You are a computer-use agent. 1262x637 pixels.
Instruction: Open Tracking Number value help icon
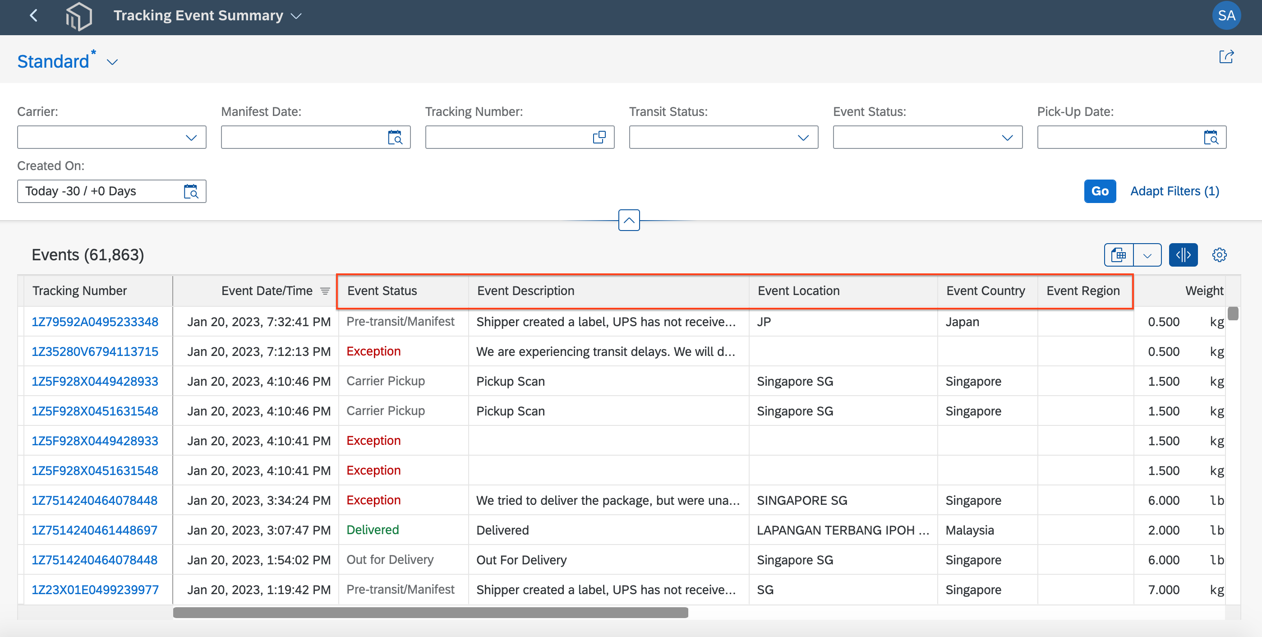[x=599, y=138]
